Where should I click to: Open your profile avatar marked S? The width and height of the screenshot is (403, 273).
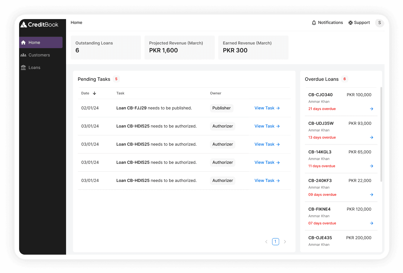379,23
